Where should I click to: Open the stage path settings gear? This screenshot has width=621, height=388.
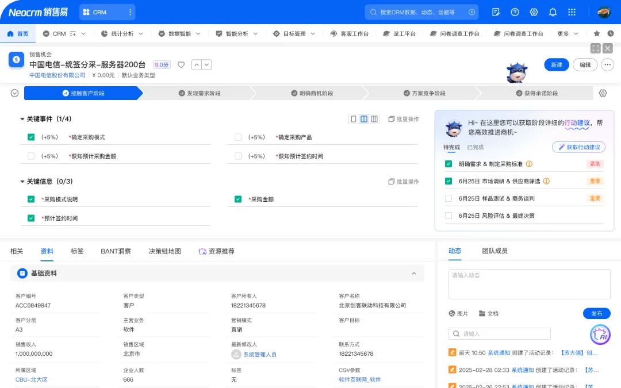coord(603,93)
